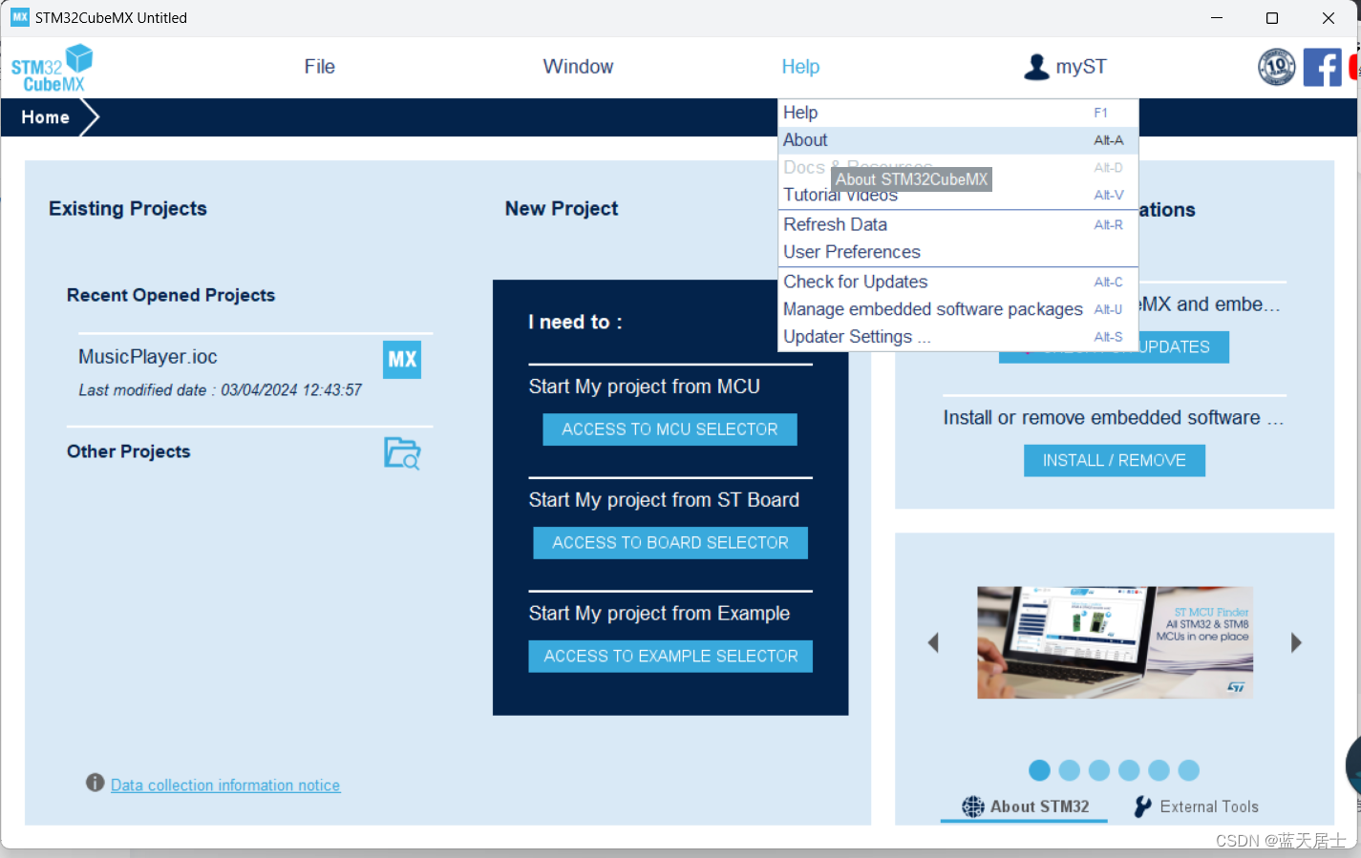Screen dimensions: 1361x858
Task: Select the third carousel dot indicator
Action: [1099, 770]
